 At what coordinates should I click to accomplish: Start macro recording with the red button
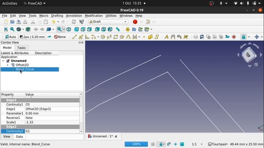click(135, 22)
